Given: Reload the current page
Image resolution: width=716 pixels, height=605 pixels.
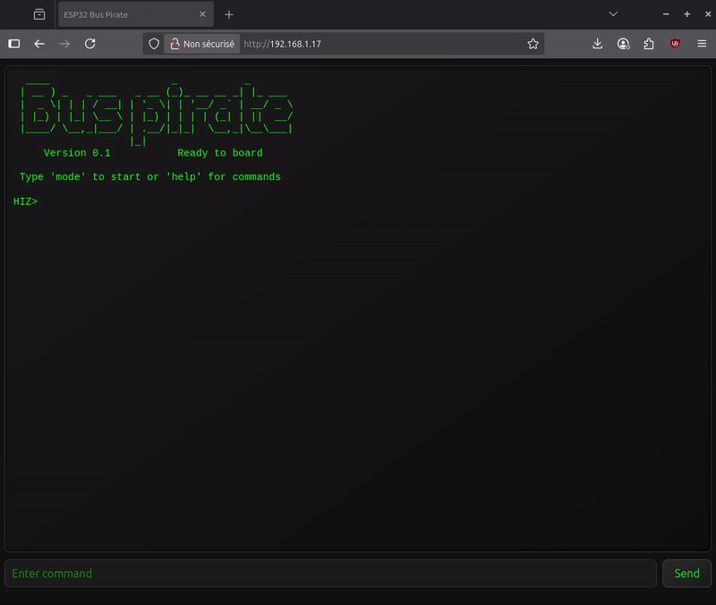Looking at the screenshot, I should coord(89,44).
